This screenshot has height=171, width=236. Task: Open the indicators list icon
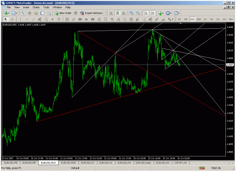tap(160, 13)
